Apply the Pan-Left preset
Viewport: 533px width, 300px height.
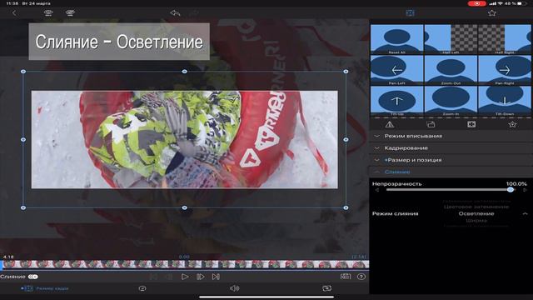[x=396, y=70]
